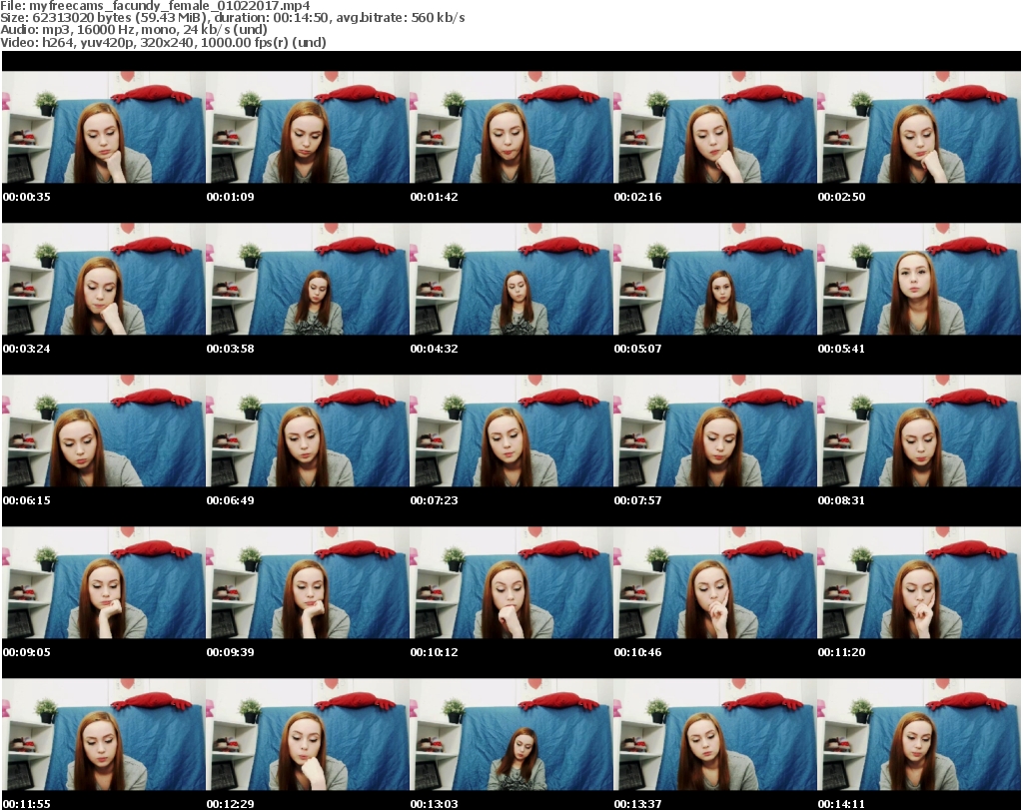The height and width of the screenshot is (810, 1023).
Task: Click the 00:01:42 timestamp label
Action: (434, 197)
